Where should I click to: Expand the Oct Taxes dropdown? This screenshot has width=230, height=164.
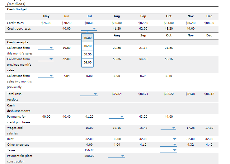pos(168,150)
